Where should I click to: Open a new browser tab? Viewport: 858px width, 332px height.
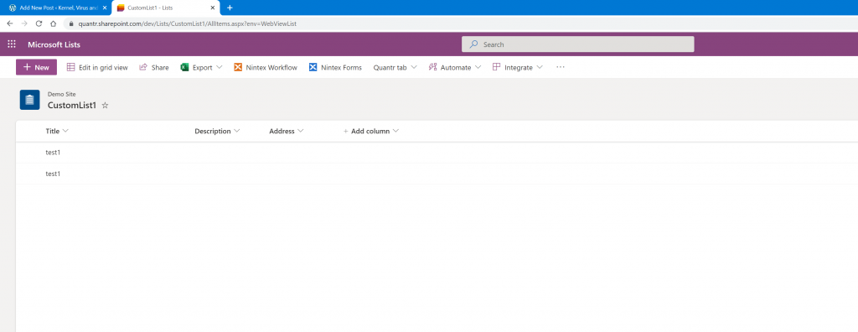230,8
